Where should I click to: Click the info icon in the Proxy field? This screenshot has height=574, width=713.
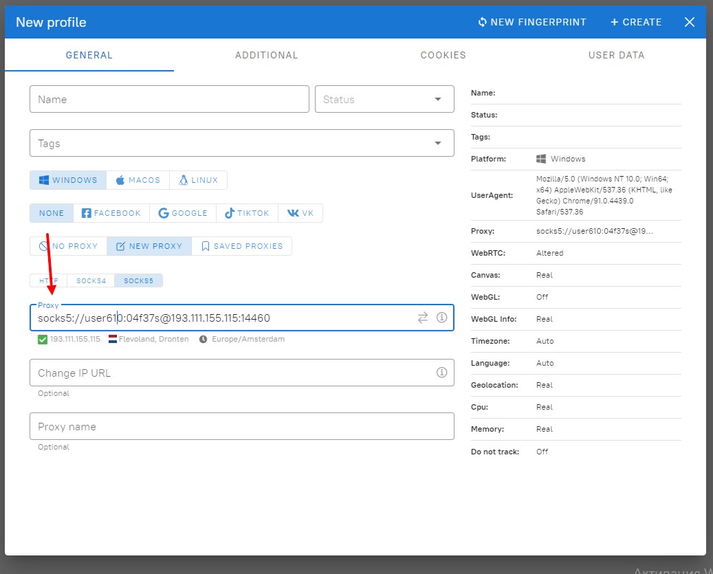[441, 317]
